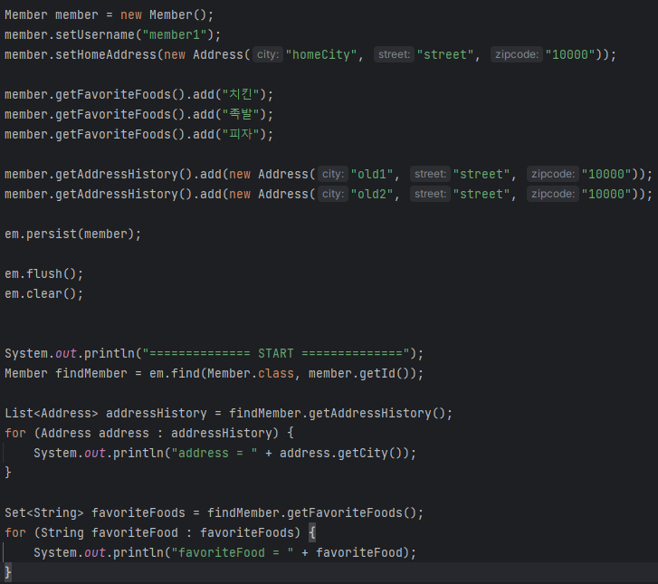Click the START println string
Screen dimensions: 658x584
click(276, 353)
